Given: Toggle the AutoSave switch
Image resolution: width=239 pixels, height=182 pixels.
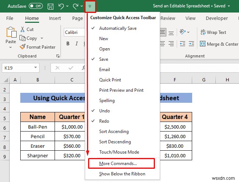Looking at the screenshot, I should coord(36,6).
